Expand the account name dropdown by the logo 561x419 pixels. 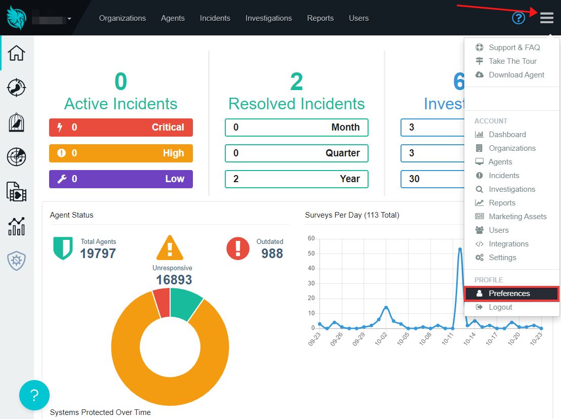pyautogui.click(x=69, y=19)
